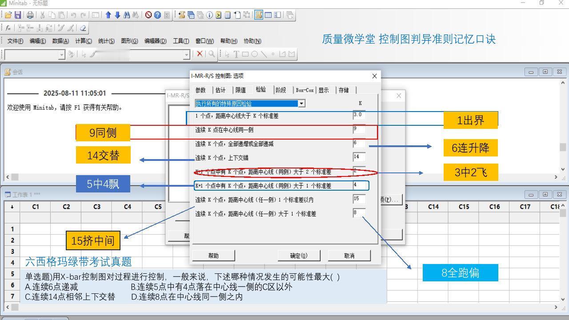Click the red X icon beside the combo box
Viewport: 569px width, 320px height.
(x=200, y=54)
